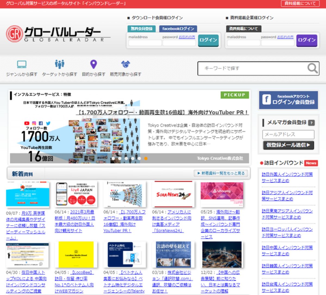Click the 資料掲載について button in red header
Image resolution: width=326 pixels, height=295 pixels.
(300, 4)
